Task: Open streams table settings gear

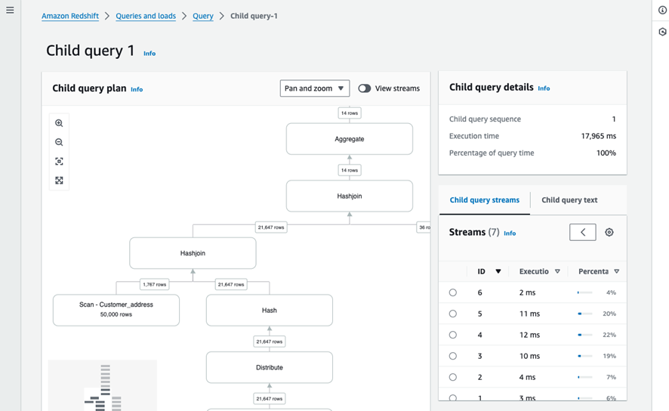Action: (x=609, y=233)
